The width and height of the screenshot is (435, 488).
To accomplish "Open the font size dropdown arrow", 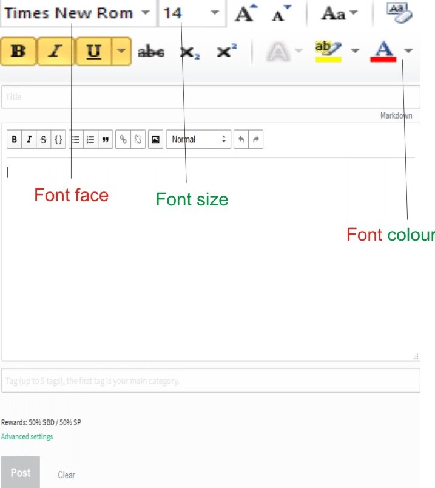I will (215, 13).
